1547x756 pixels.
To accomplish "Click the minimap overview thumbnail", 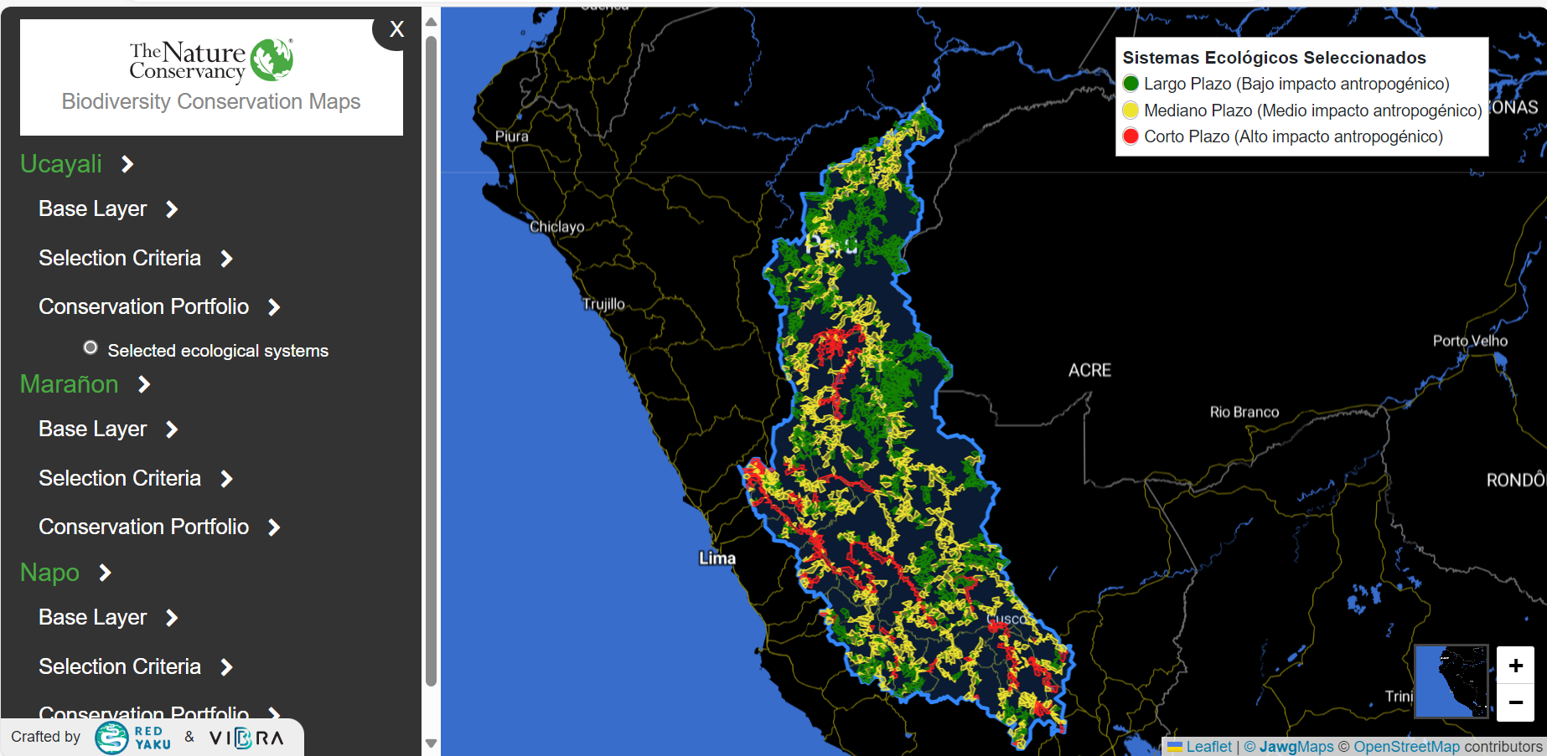I will (x=1451, y=681).
